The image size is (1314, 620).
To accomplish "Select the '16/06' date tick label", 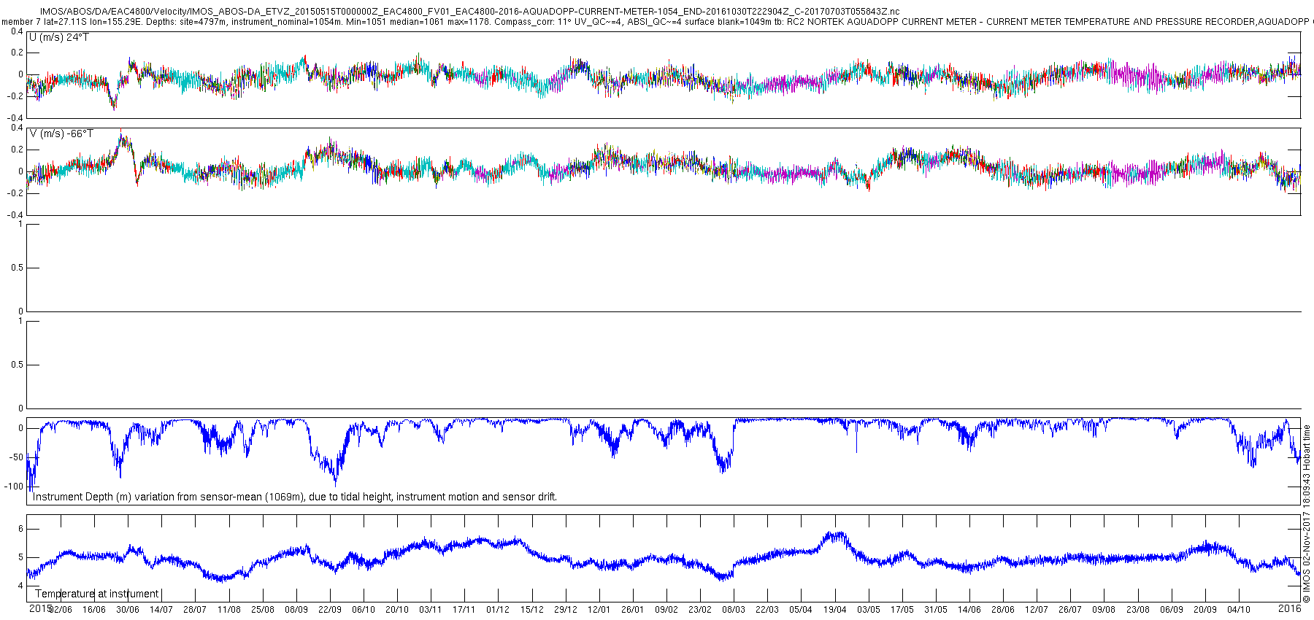I will pyautogui.click(x=94, y=610).
